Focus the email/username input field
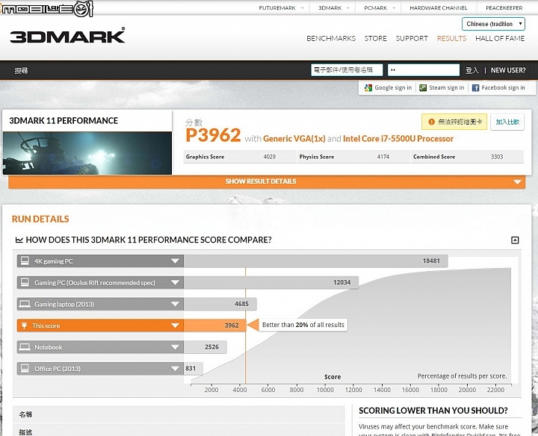Screen dimensions: 538x436 point(347,70)
